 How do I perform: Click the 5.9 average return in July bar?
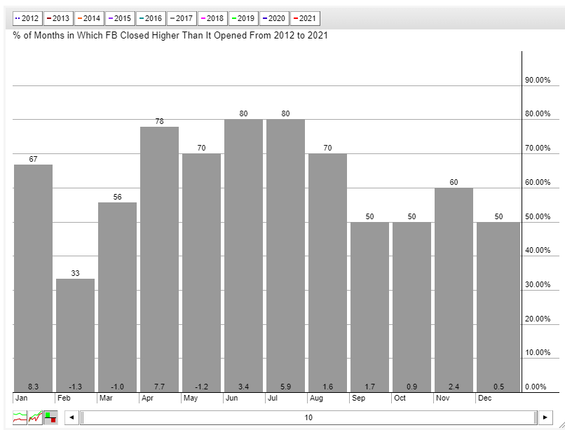[285, 387]
